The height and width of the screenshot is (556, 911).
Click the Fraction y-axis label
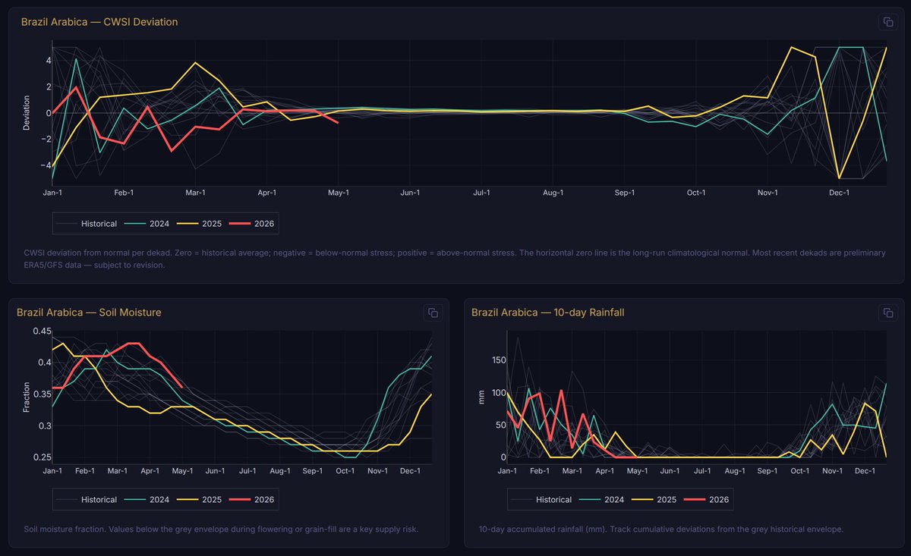pos(26,397)
